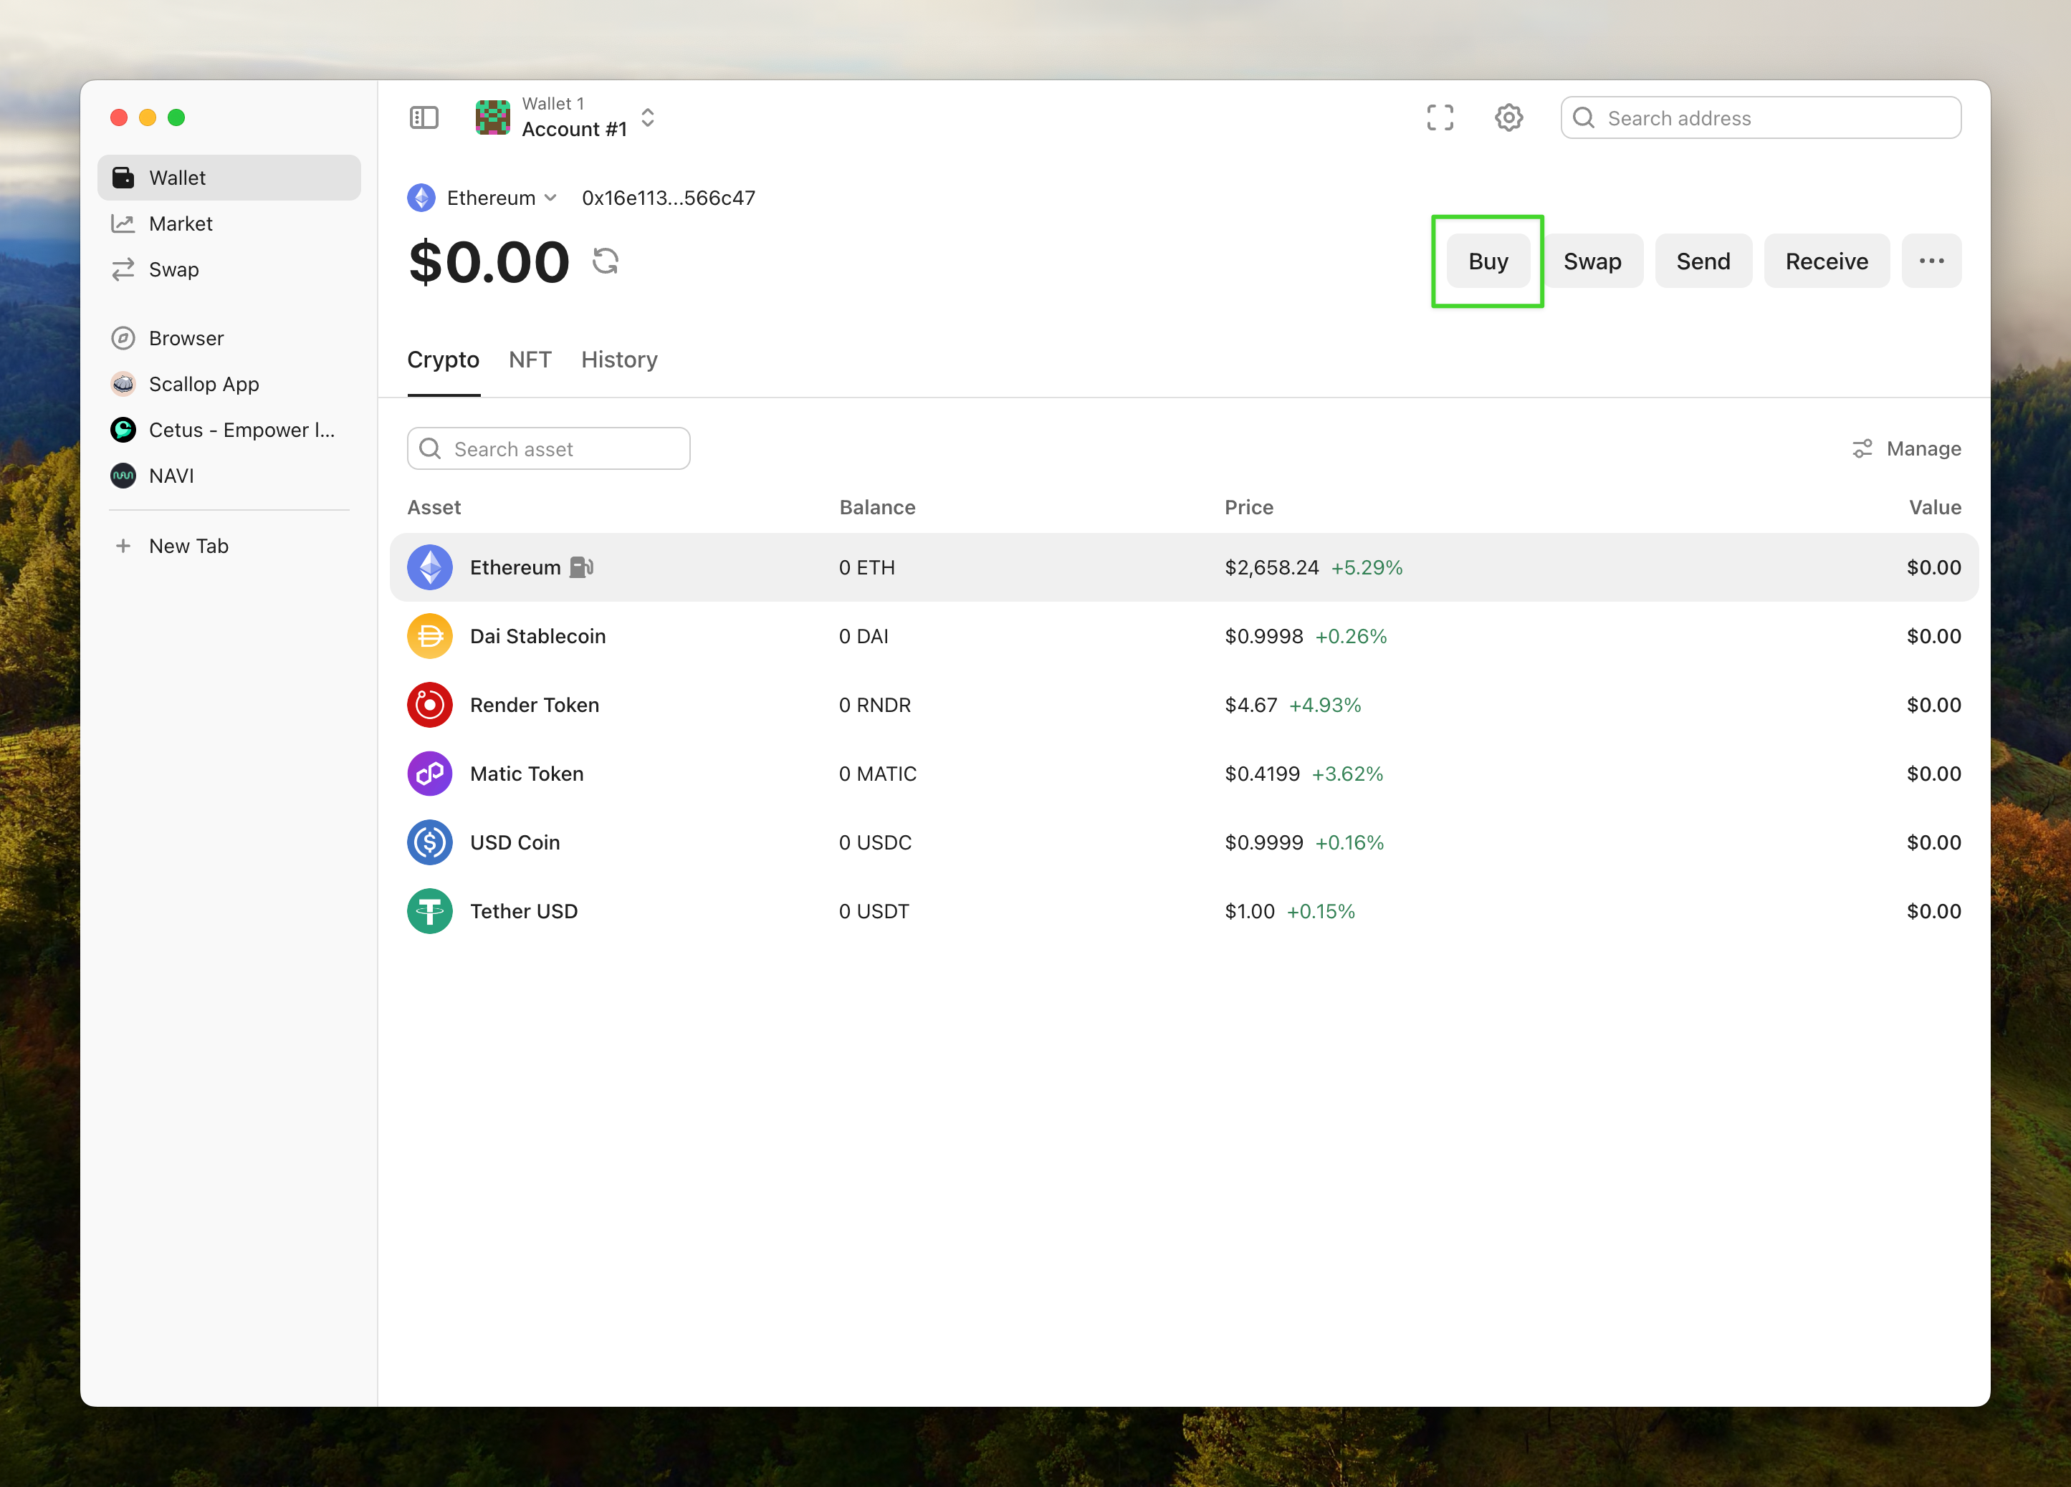Click the gas pump icon beside Ethereum

tap(582, 568)
